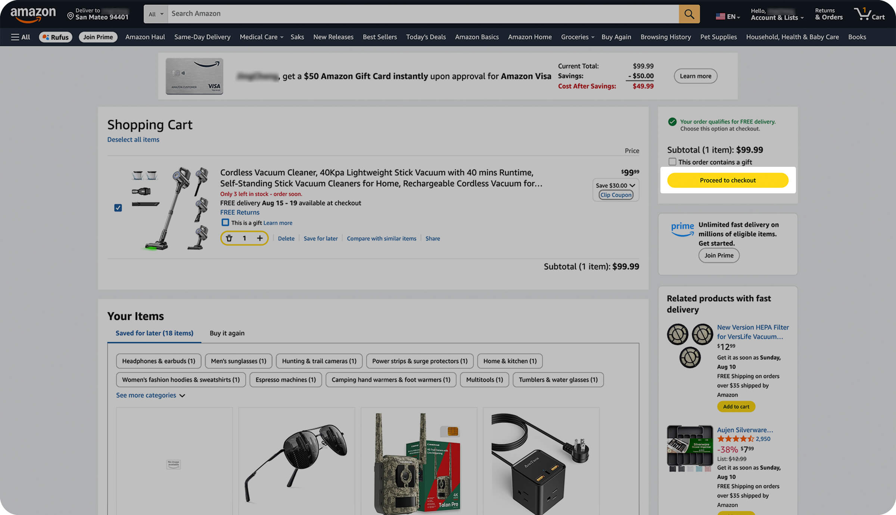Open Cordless Vacuum Cleaner product title
Image resolution: width=896 pixels, height=515 pixels.
point(381,178)
